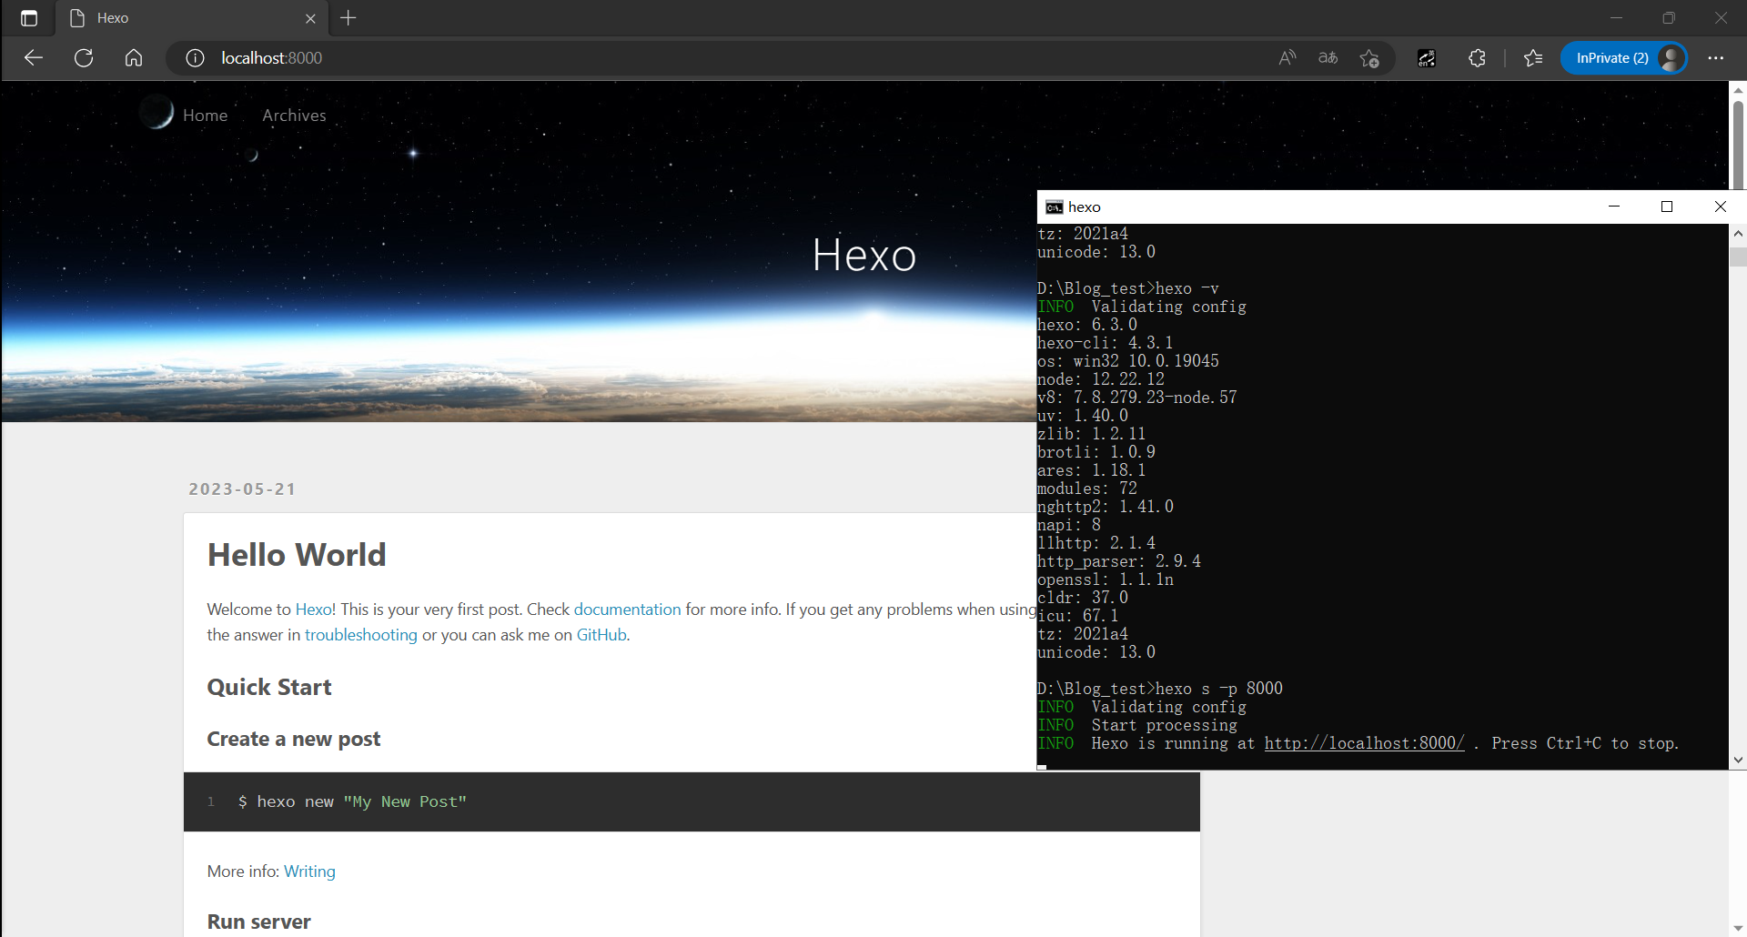
Task: Click the 'Quick Start' heading
Action: 269,688
